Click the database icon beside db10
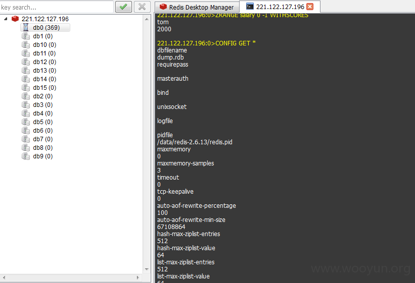 pyautogui.click(x=26, y=45)
